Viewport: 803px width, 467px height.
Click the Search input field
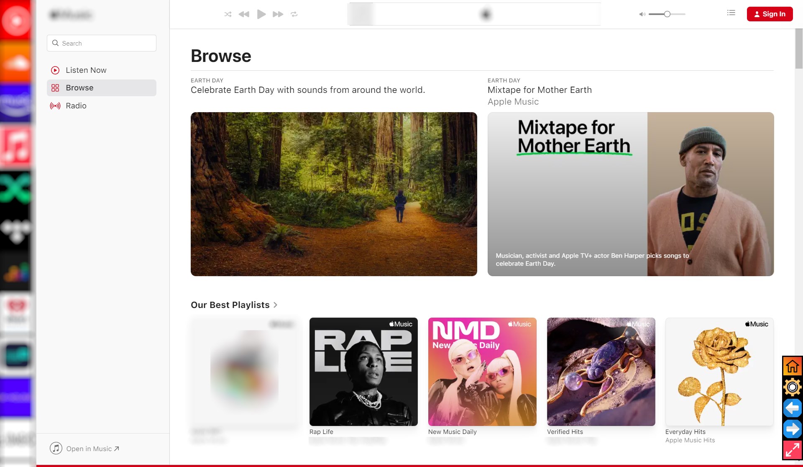point(101,43)
